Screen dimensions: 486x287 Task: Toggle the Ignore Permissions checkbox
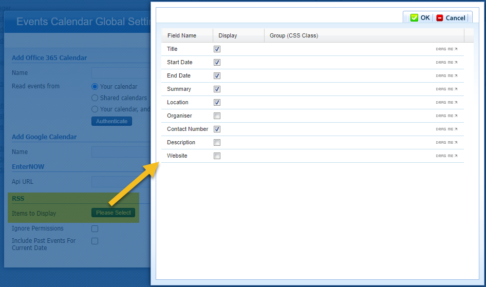(x=95, y=228)
